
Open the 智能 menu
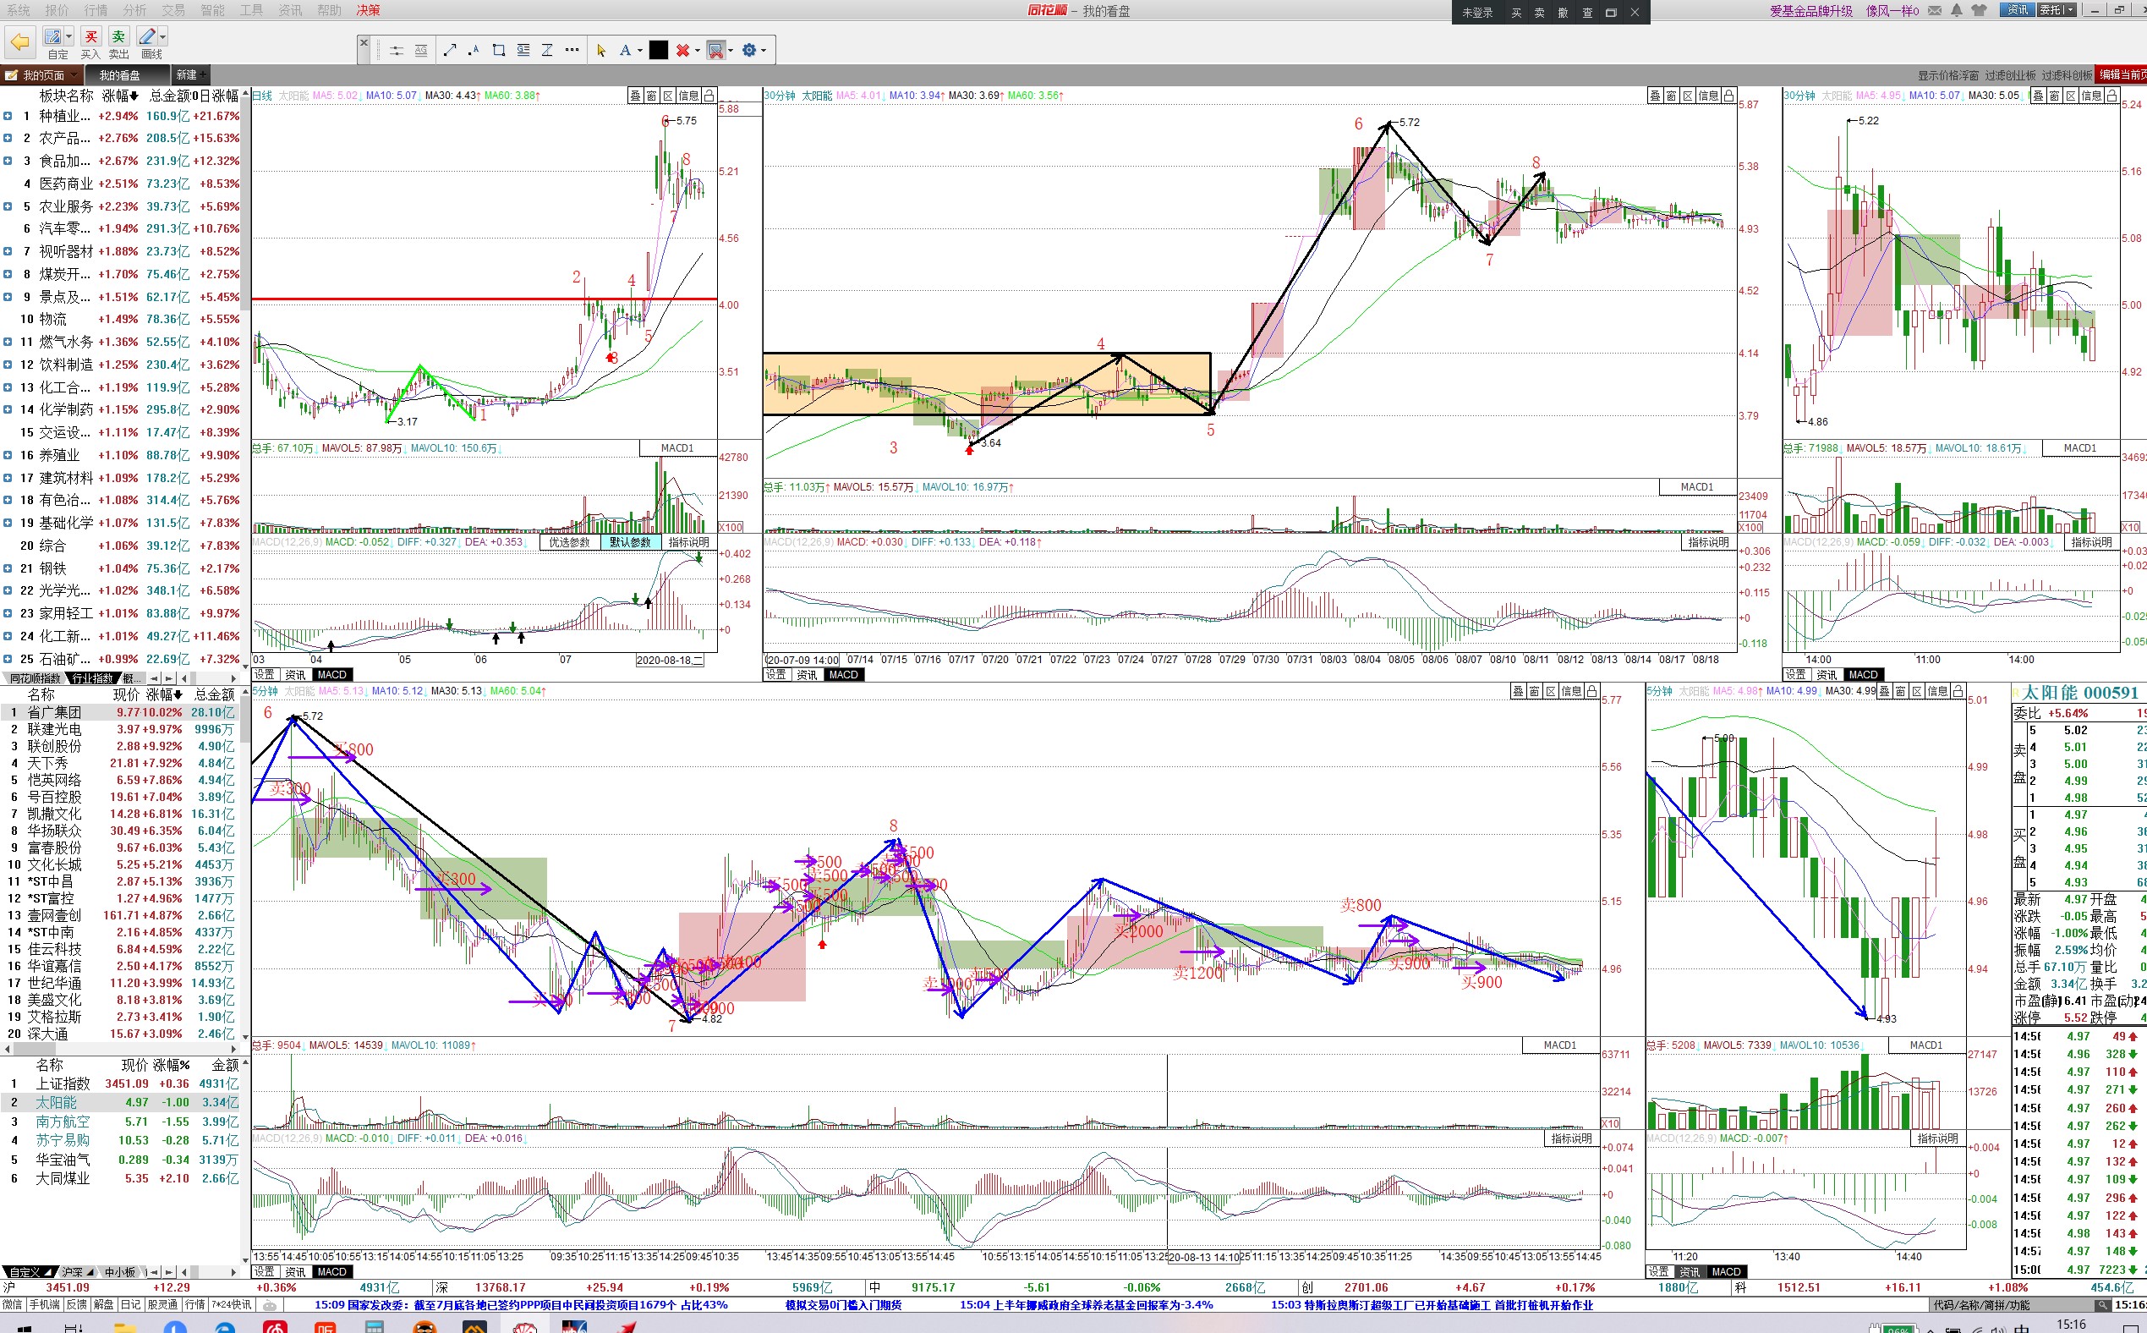[x=212, y=9]
